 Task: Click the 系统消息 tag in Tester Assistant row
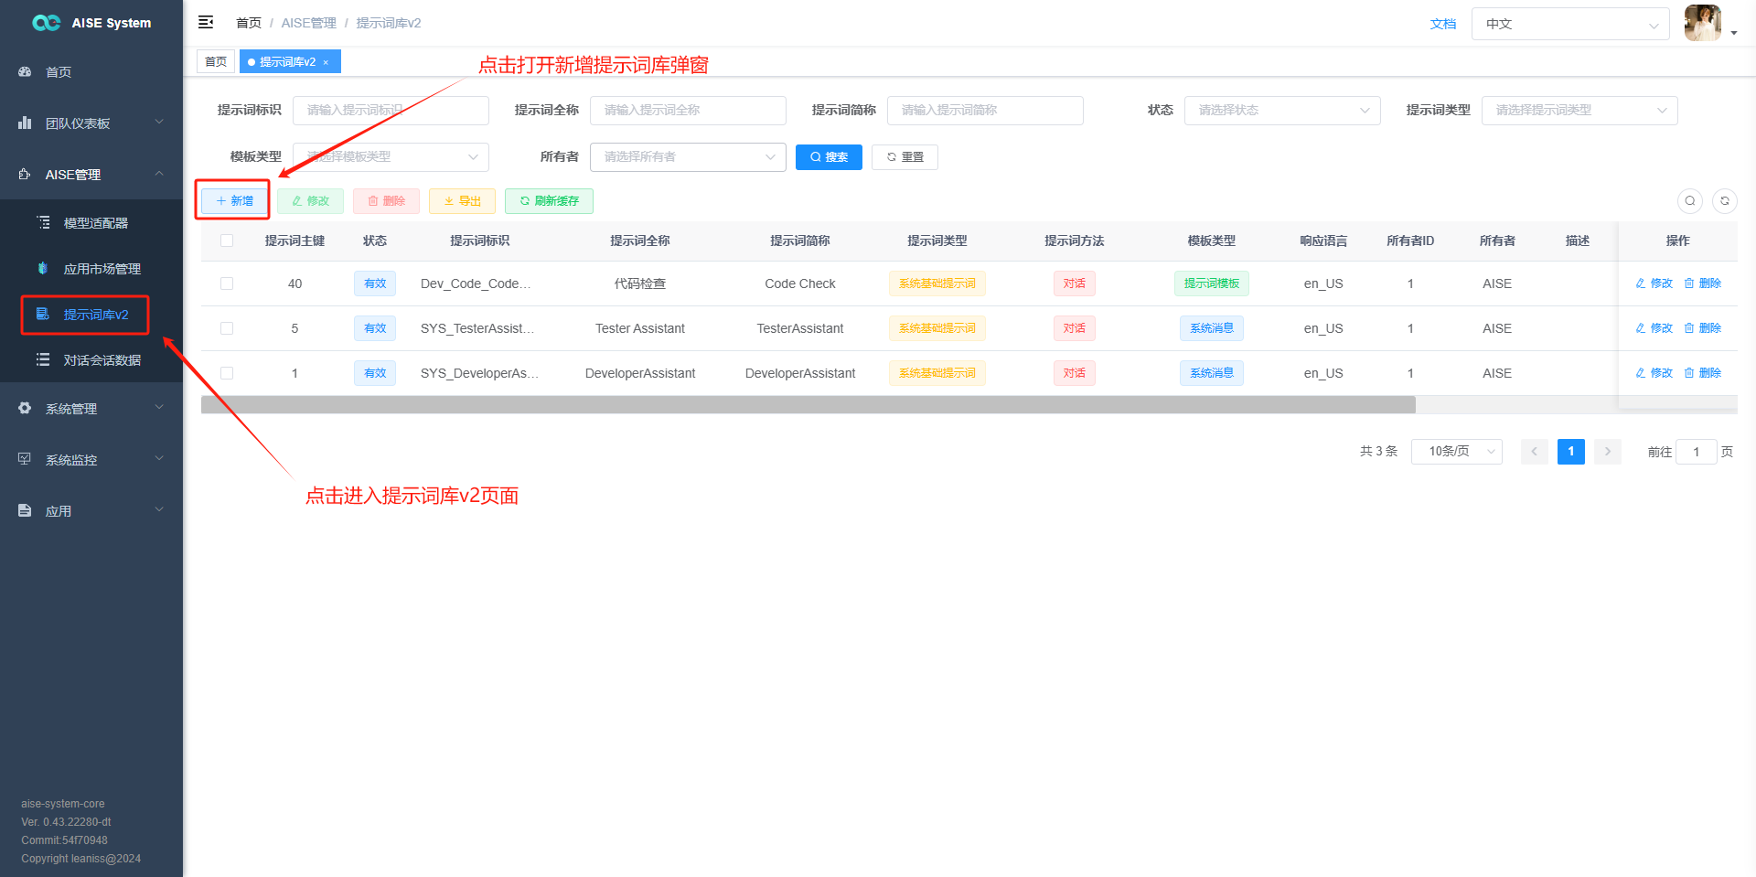click(x=1212, y=328)
